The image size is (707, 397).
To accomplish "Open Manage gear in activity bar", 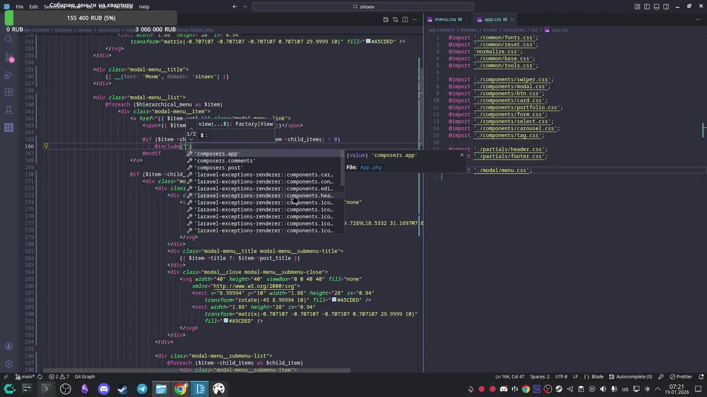I will point(8,364).
